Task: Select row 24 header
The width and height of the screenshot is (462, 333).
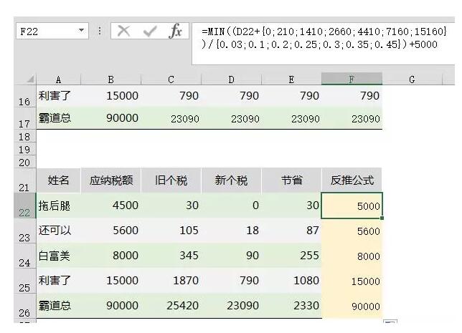Action: point(24,256)
